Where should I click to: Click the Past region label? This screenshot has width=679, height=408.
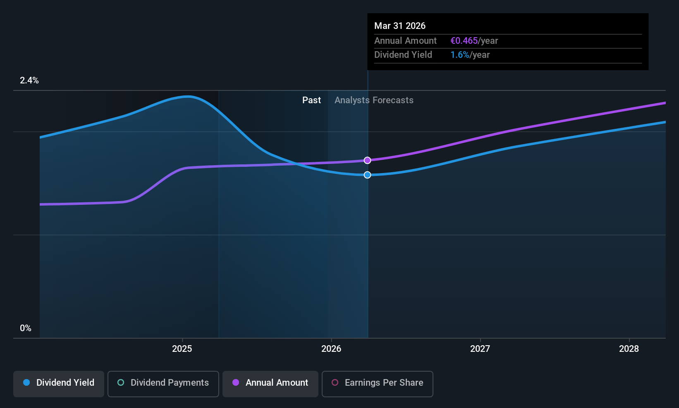[311, 100]
